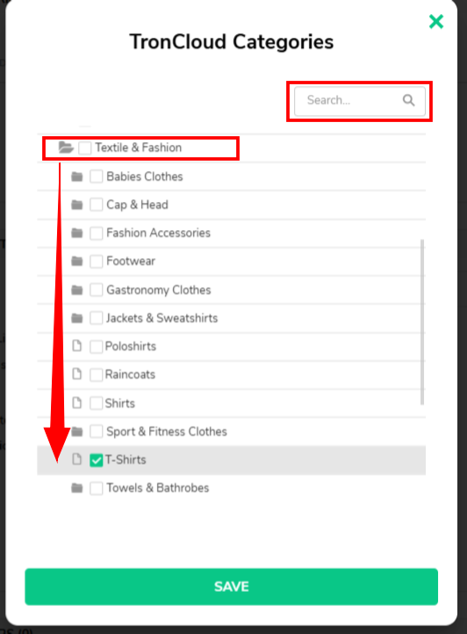Click the magnifier search icon

pyautogui.click(x=408, y=100)
